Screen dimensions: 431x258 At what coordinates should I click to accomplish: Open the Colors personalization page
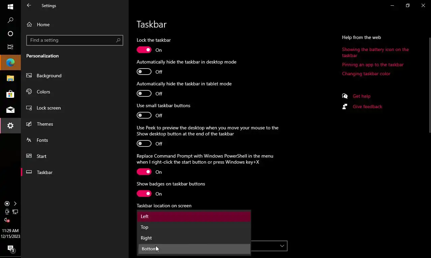43,92
